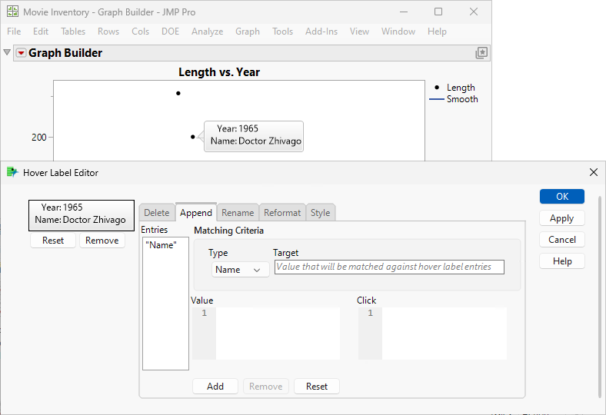Select the Style tab

coord(320,213)
